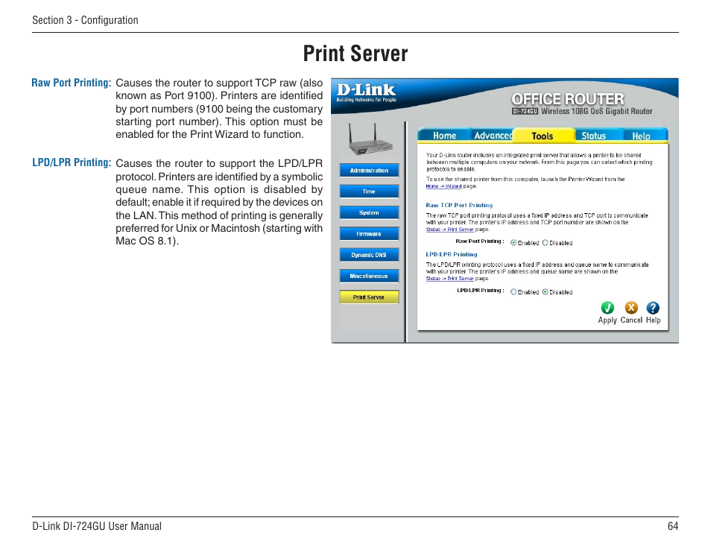Click the OFFICE ROUTER title text

pyautogui.click(x=568, y=99)
